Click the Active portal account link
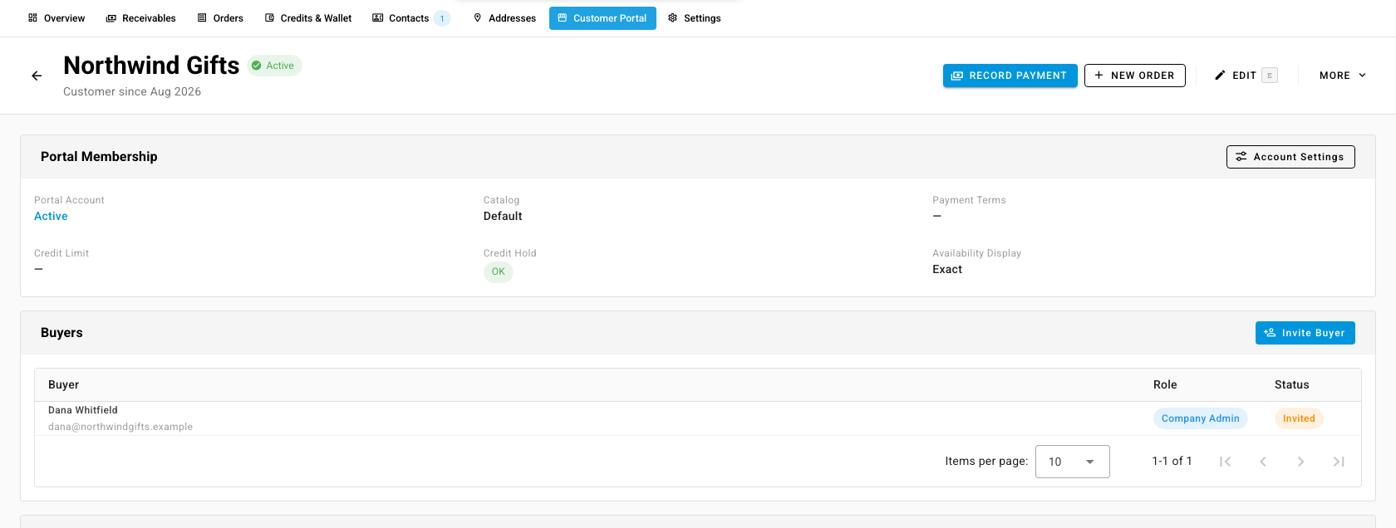Viewport: 1396px width, 528px height. coord(51,216)
